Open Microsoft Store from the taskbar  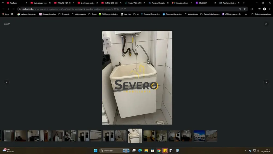[x=153, y=150]
